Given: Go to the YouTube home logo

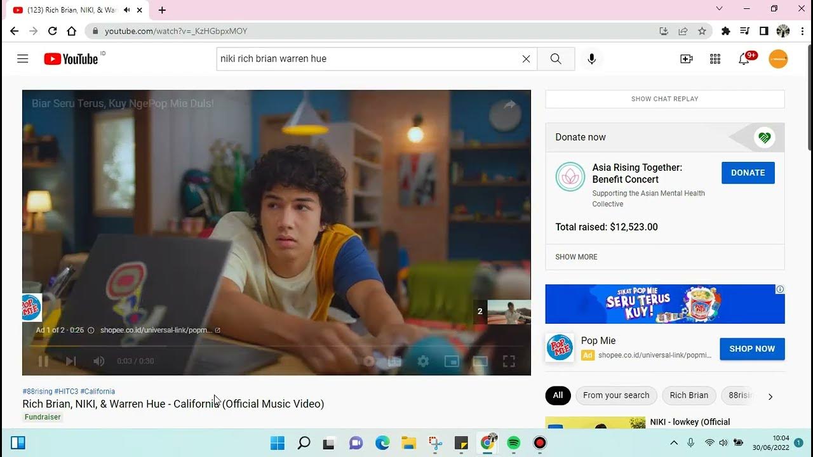Looking at the screenshot, I should (71, 59).
